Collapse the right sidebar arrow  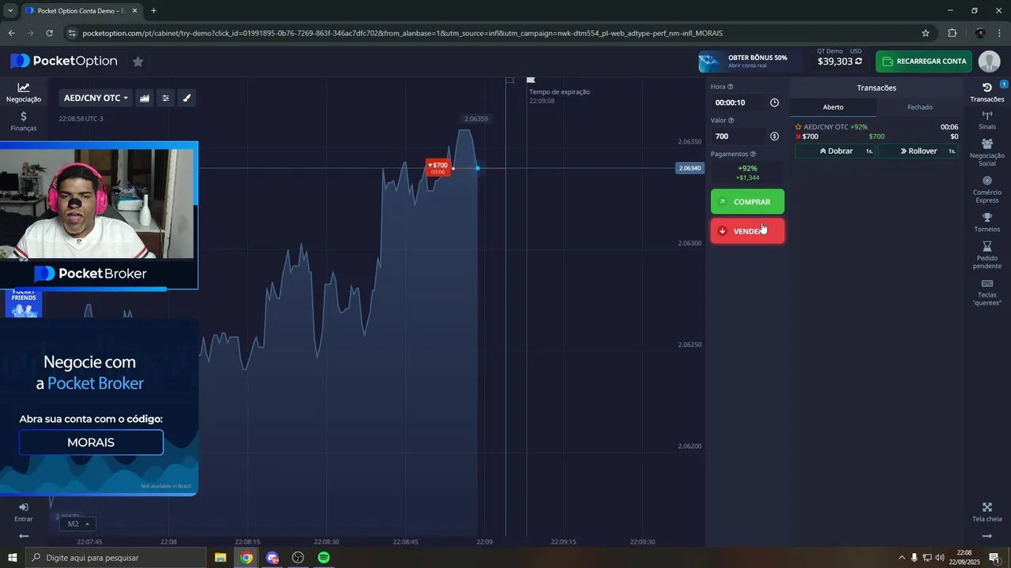(987, 536)
